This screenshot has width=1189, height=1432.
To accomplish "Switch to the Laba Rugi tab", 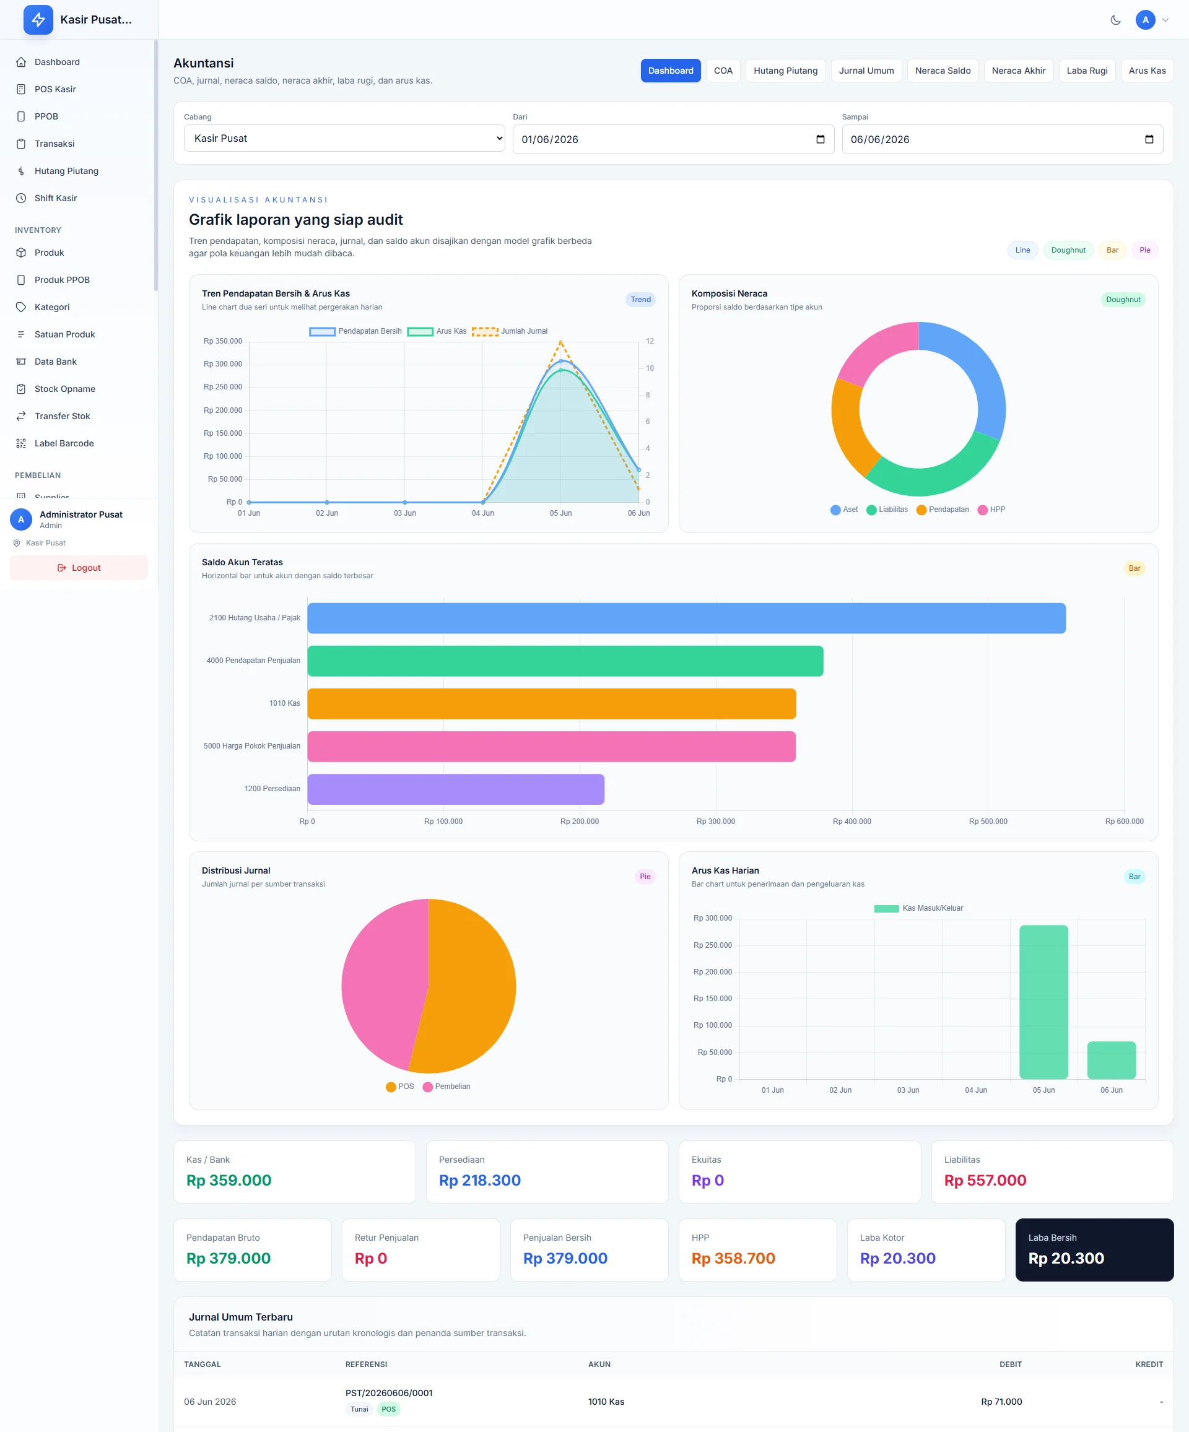I will pyautogui.click(x=1087, y=71).
